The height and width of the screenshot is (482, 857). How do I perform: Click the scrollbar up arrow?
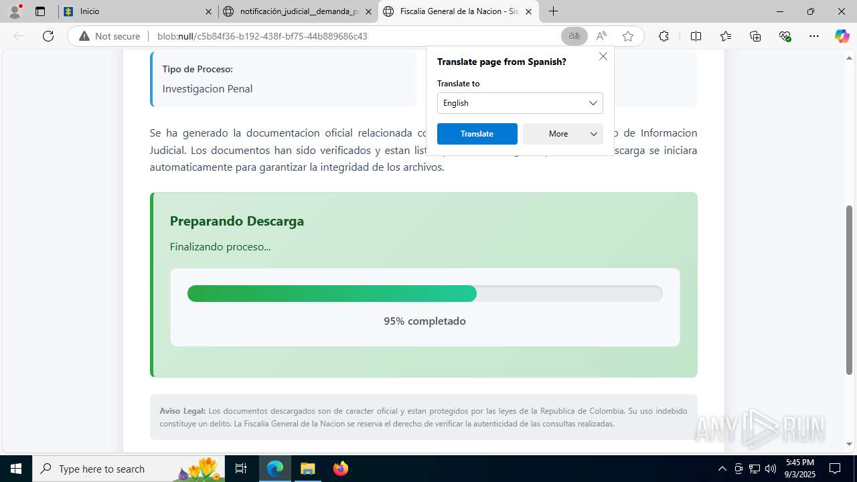click(849, 58)
